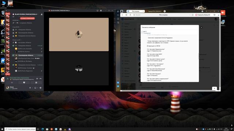Close the Просмотр сообщения popup

[201, 28]
